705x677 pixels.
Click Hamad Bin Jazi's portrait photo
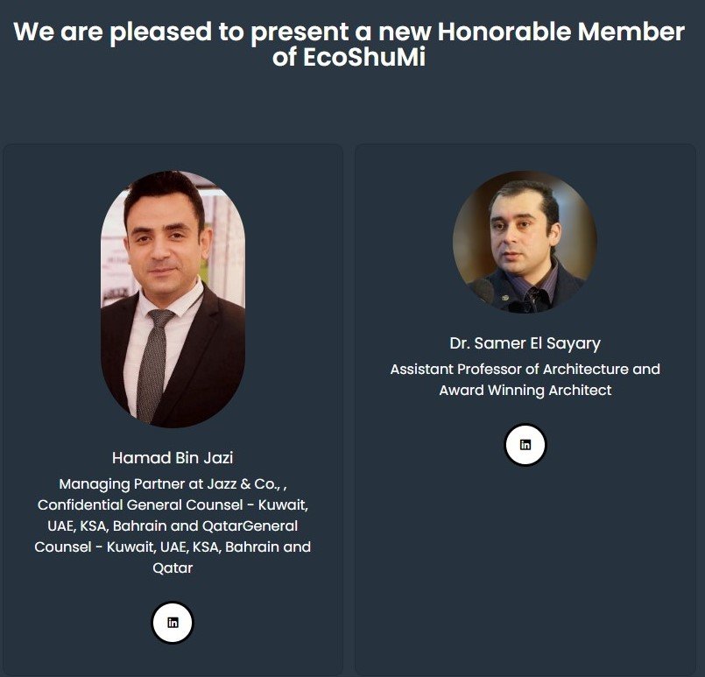pyautogui.click(x=173, y=299)
